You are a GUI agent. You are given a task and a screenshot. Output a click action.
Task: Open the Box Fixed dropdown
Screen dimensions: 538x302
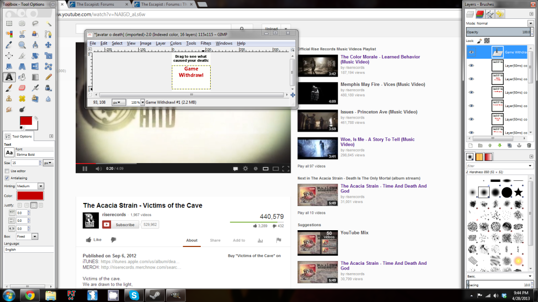pos(27,236)
